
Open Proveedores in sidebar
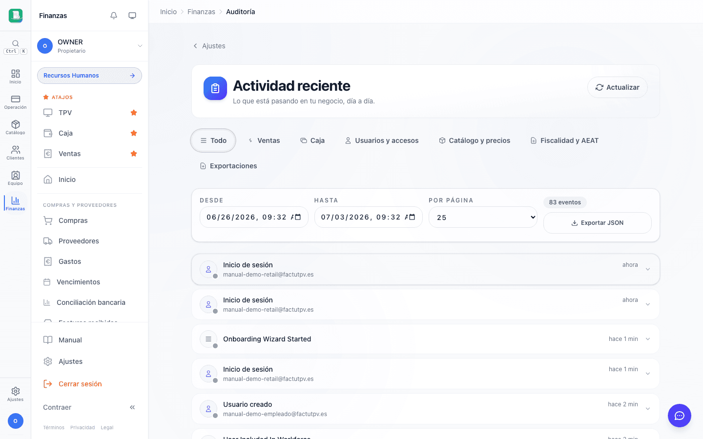[x=90, y=241]
